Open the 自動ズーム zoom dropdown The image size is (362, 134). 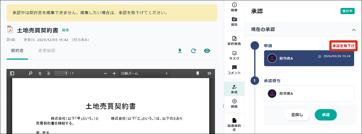(145, 74)
